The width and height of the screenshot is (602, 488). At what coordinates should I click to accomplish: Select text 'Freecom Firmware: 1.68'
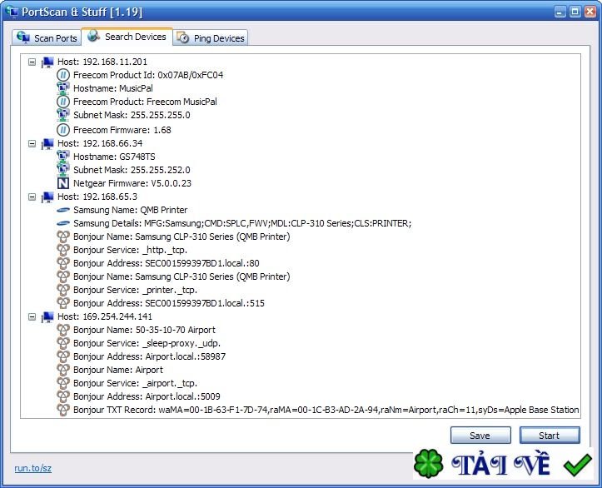pyautogui.click(x=122, y=130)
